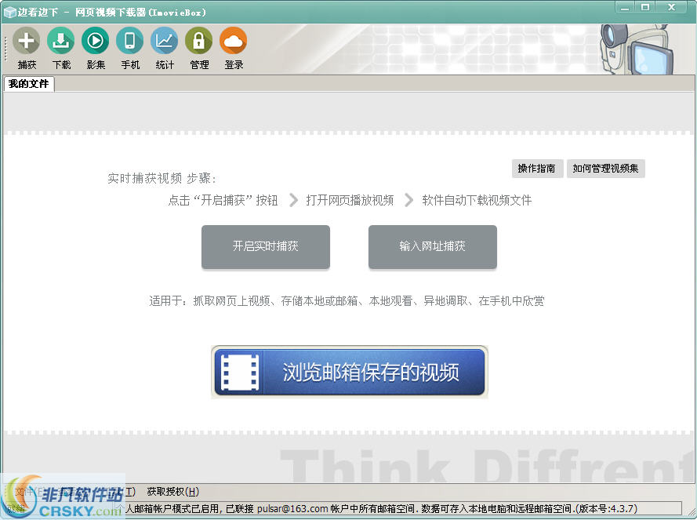Viewport: 697px width, 520px height.
Task: Click the 开启实时捕获 button
Action: tap(265, 246)
